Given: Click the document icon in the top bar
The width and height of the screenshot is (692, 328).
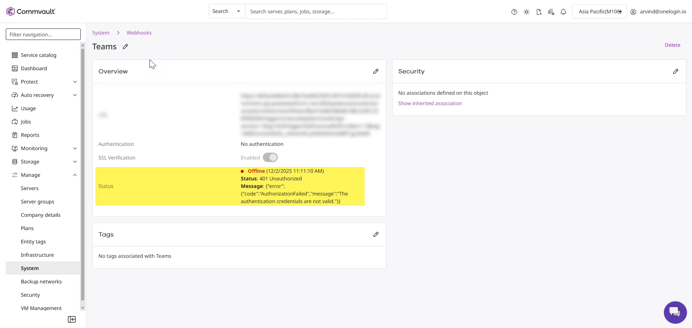Looking at the screenshot, I should click(539, 12).
